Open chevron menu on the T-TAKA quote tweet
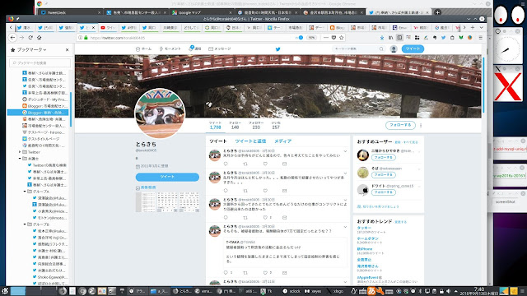The height and width of the screenshot is (296, 527). (x=345, y=227)
